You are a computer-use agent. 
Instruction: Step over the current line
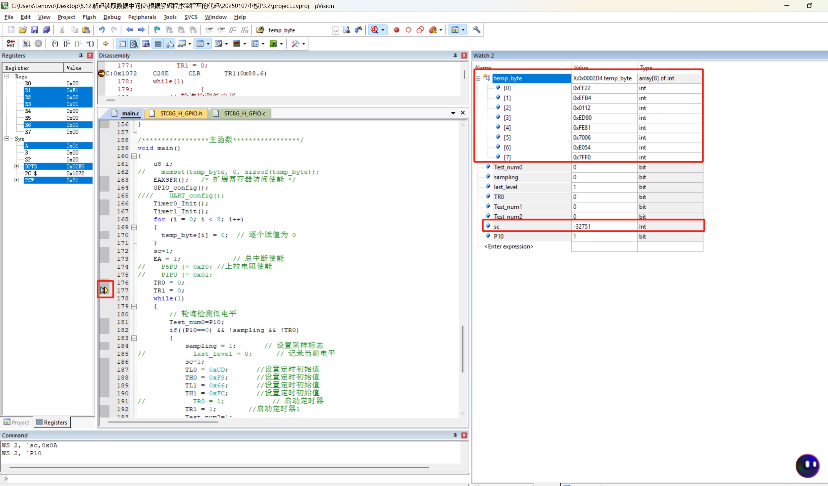click(x=66, y=44)
